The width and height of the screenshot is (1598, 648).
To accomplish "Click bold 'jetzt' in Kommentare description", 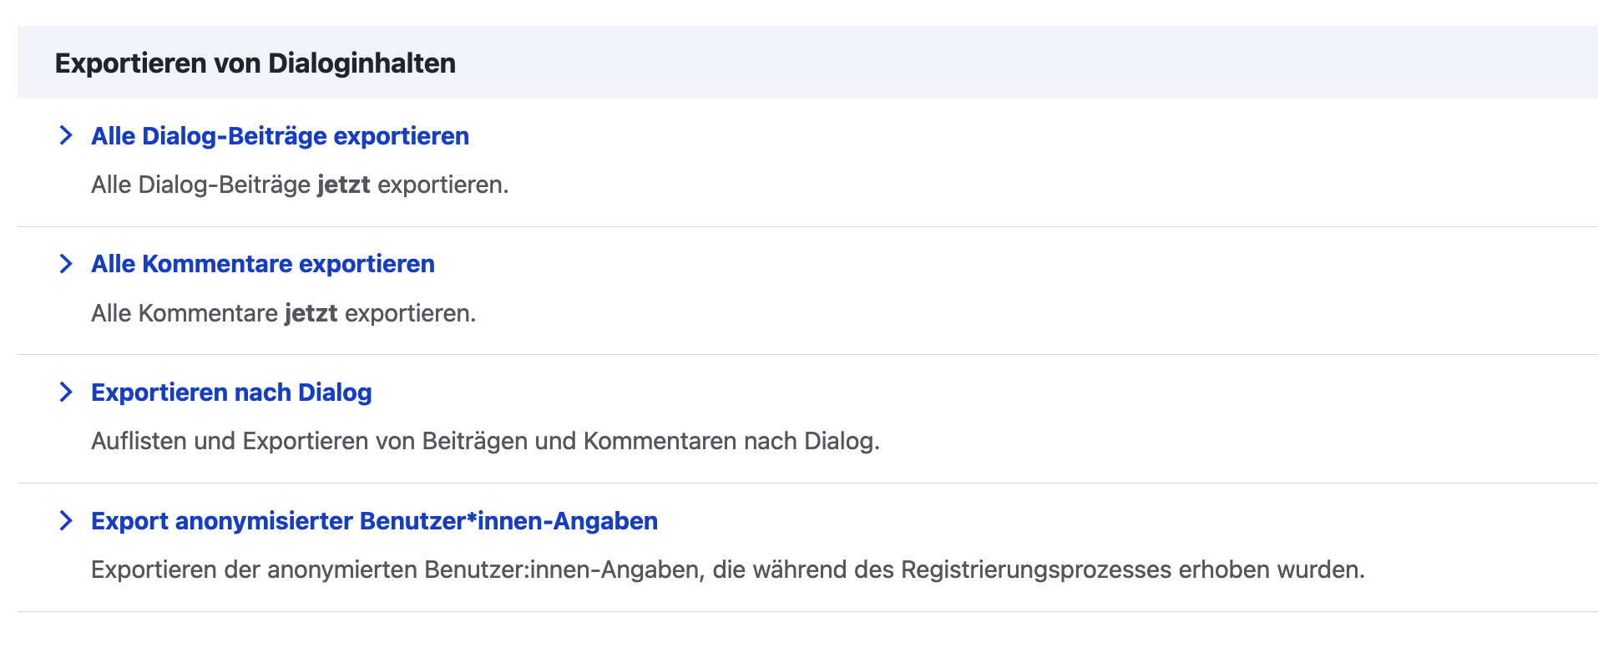I will [x=311, y=313].
